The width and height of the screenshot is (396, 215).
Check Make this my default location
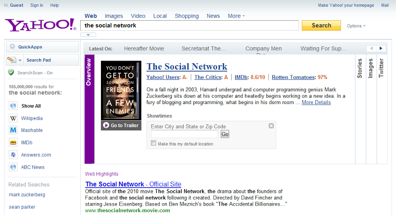[153, 143]
